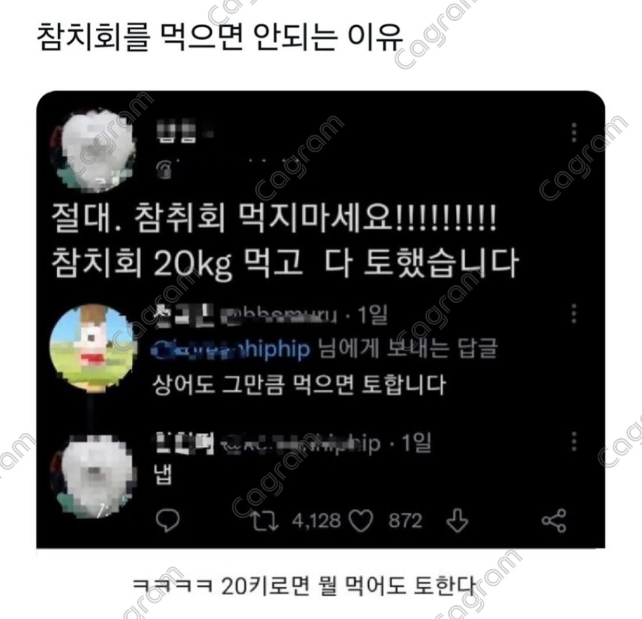Click the 872 likes count
Viewport: 642px width, 619px height.
(x=405, y=521)
